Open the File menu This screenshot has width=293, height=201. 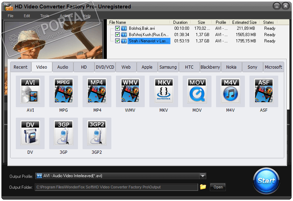coord(11,16)
